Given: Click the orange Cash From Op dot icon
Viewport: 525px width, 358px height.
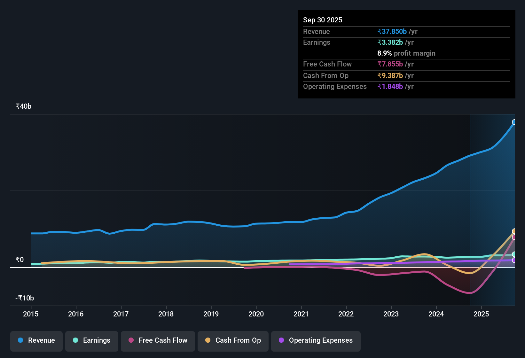Looking at the screenshot, I should [x=208, y=340].
